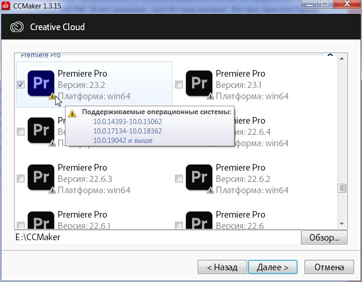Click the Premiere Pro 22.6.1 app icon

[41, 220]
